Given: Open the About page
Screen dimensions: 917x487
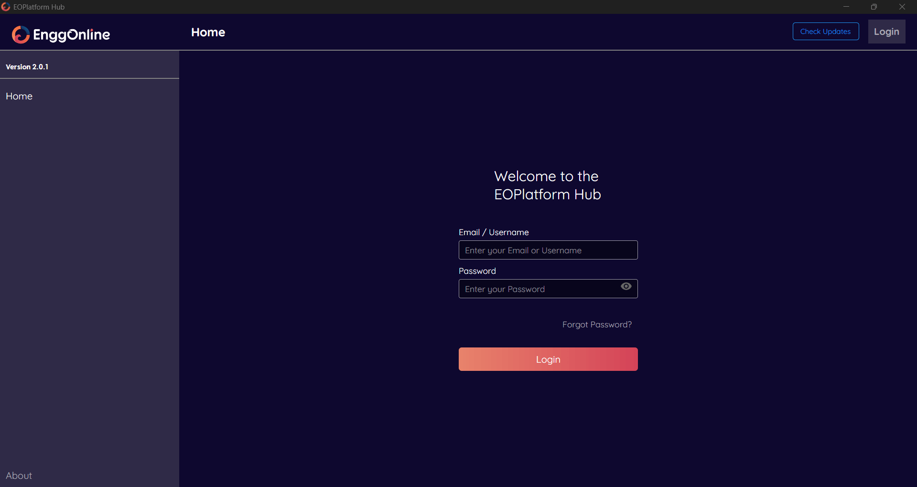Looking at the screenshot, I should (19, 475).
